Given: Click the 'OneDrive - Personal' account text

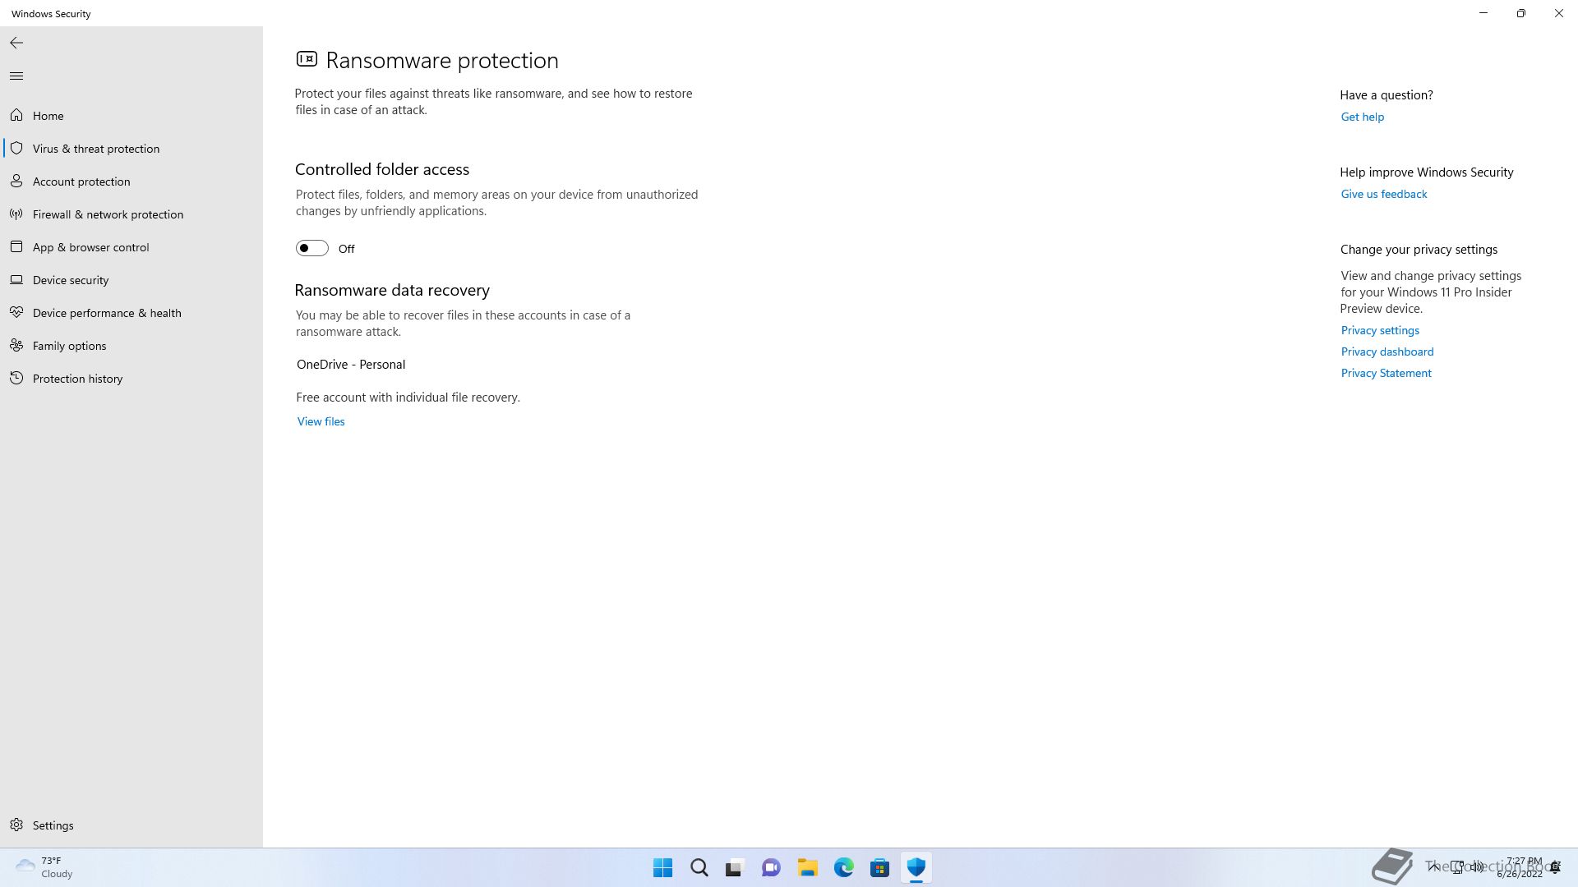Looking at the screenshot, I should point(351,365).
